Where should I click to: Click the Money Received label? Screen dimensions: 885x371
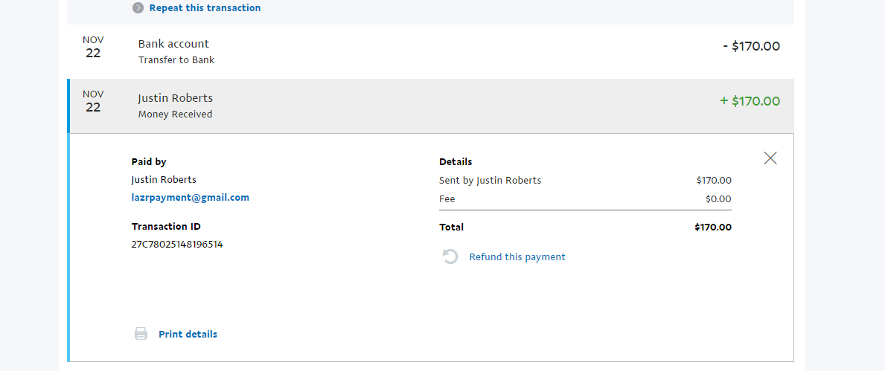click(x=175, y=114)
